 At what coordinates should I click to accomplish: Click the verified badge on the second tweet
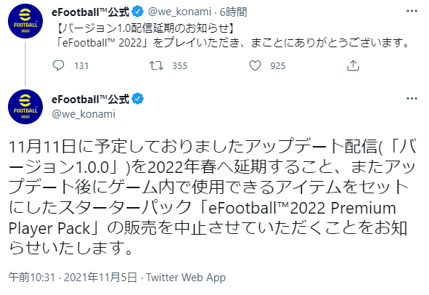[138, 99]
